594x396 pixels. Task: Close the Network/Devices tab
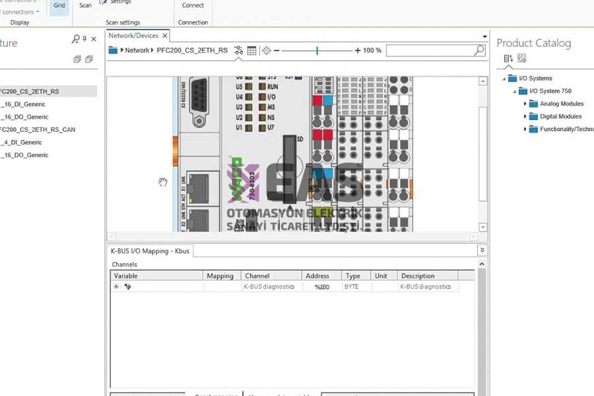165,36
